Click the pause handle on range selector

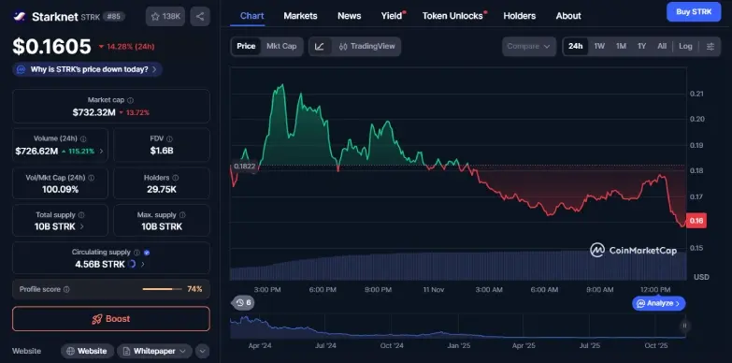click(x=684, y=326)
